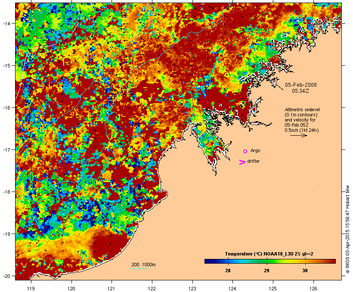Click the magenta Argo circle marker
Viewport: 353px width, 292px height.
[245, 151]
